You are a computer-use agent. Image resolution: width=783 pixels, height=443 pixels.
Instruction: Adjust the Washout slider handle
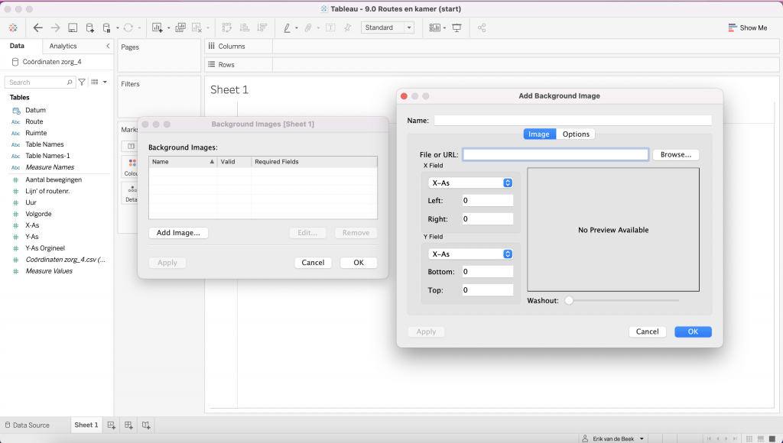(x=569, y=301)
